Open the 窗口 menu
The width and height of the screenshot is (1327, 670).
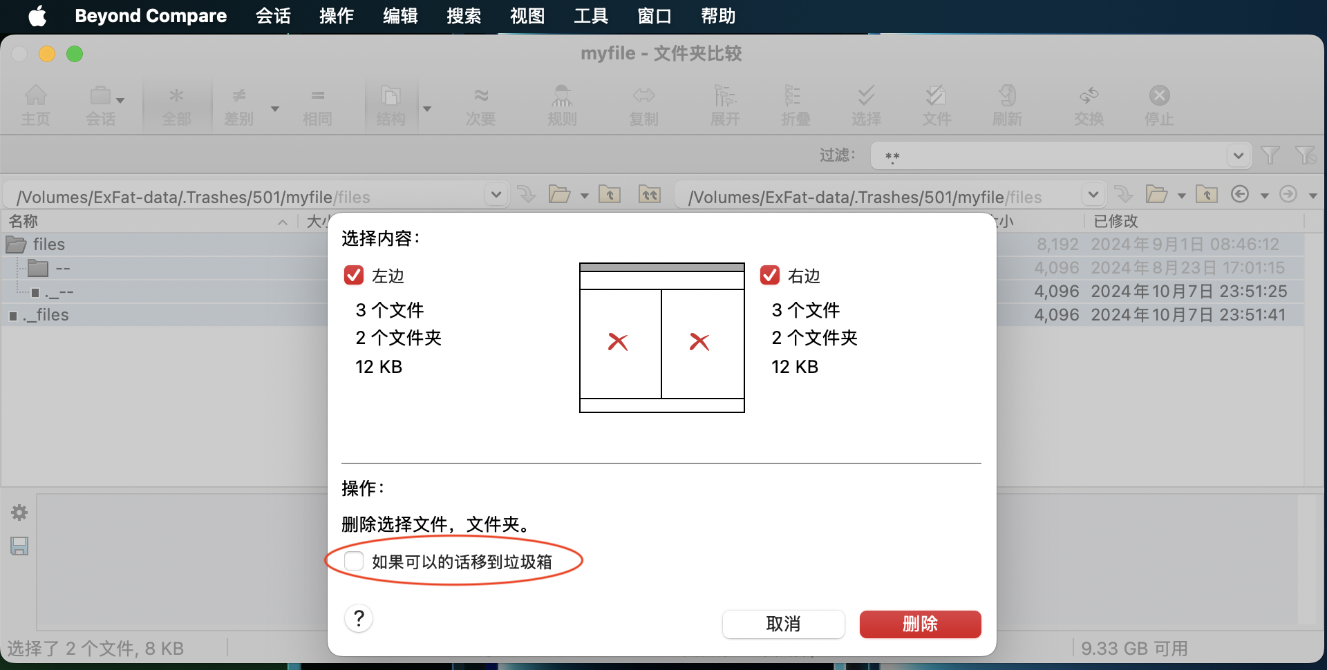[x=655, y=16]
